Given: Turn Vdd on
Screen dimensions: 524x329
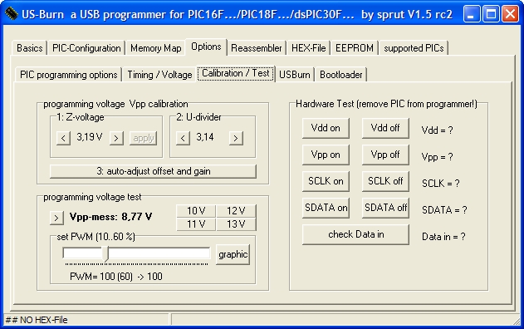Looking at the screenshot, I should [x=326, y=128].
